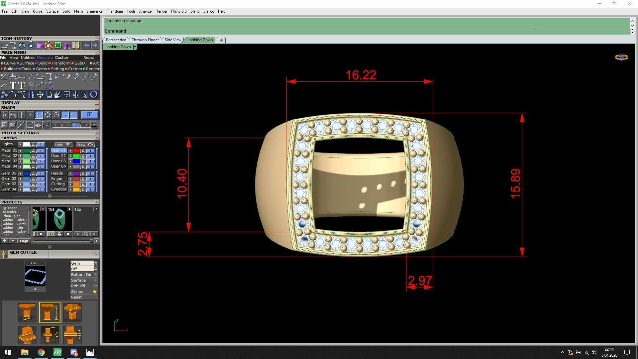Open the Analyze menu in menu bar

pyautogui.click(x=145, y=11)
